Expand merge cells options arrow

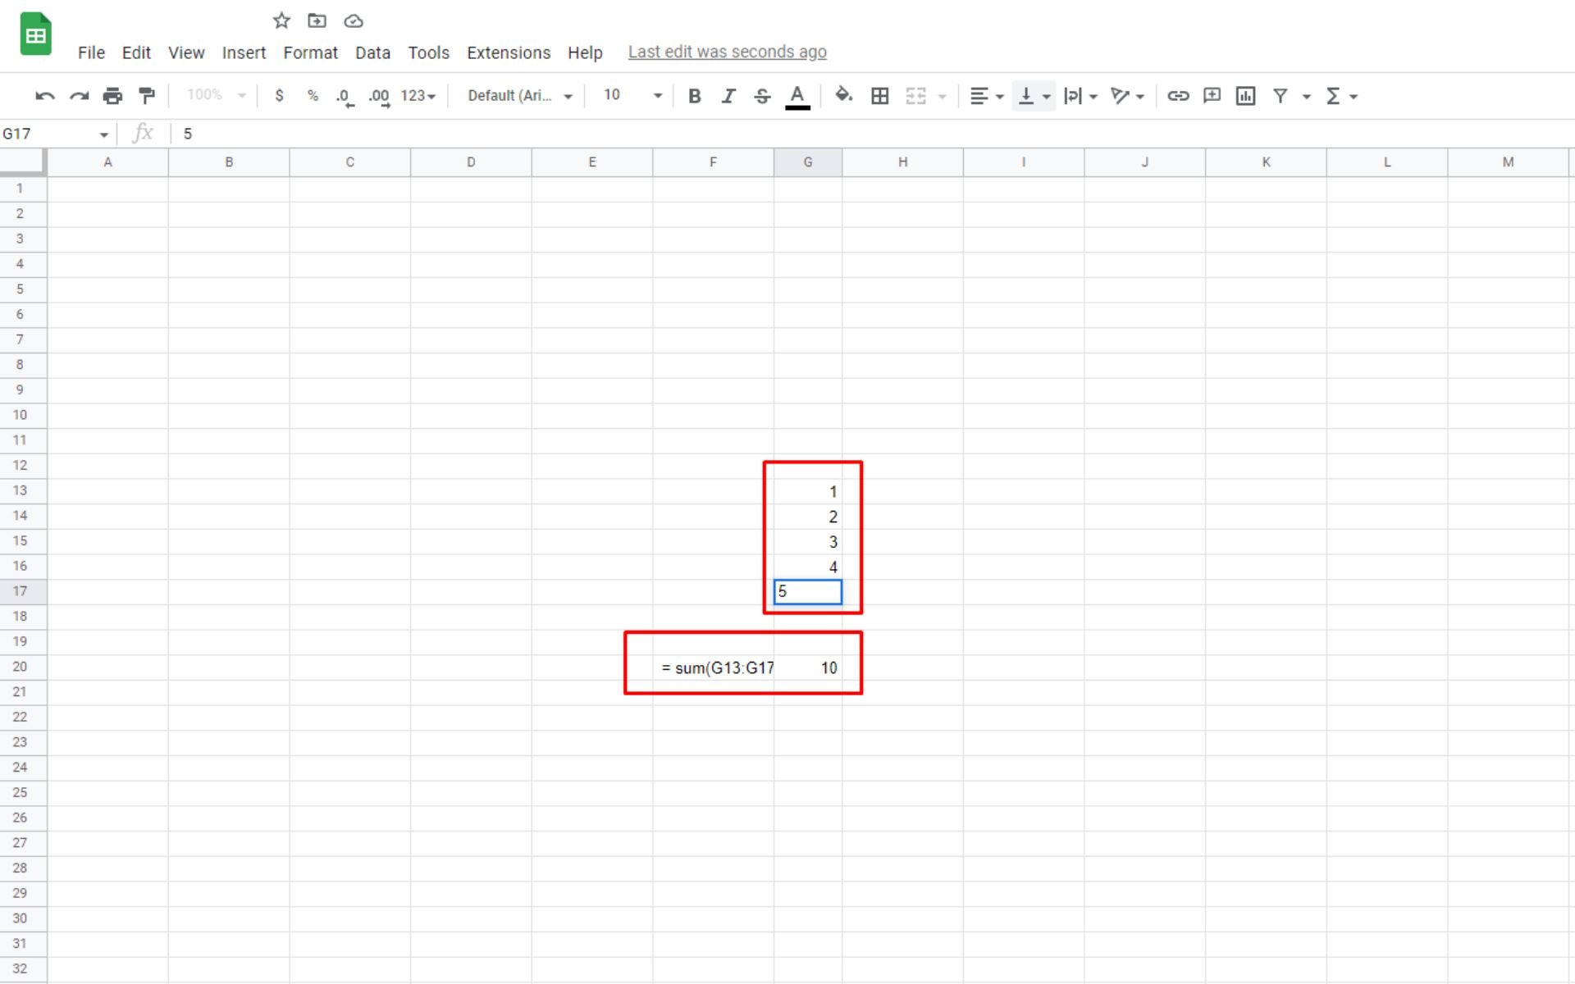(x=943, y=97)
